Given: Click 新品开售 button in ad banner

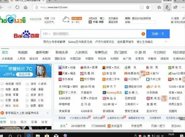Looking at the screenshot, I should [x=25, y=74].
